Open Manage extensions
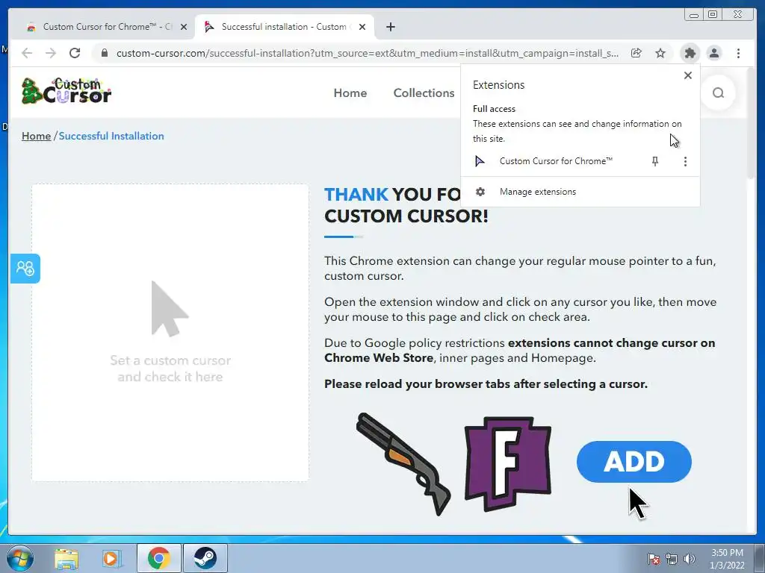Screen dimensions: 765x573 [x=580, y=192]
